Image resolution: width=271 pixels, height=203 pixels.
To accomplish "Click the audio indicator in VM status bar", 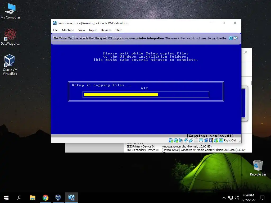I will (181, 140).
